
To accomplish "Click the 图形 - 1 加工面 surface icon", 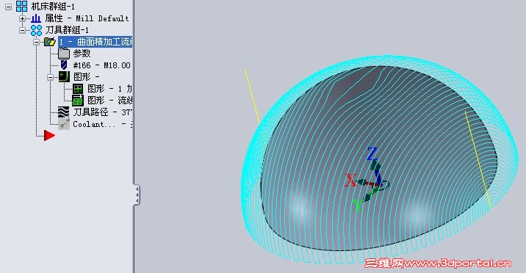I will 78,89.
